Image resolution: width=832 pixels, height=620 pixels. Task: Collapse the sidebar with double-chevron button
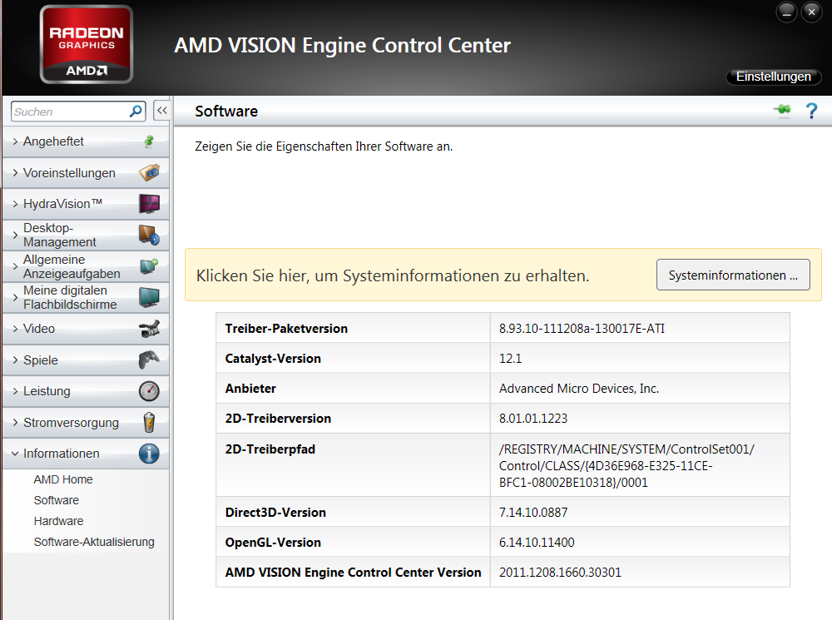point(161,111)
